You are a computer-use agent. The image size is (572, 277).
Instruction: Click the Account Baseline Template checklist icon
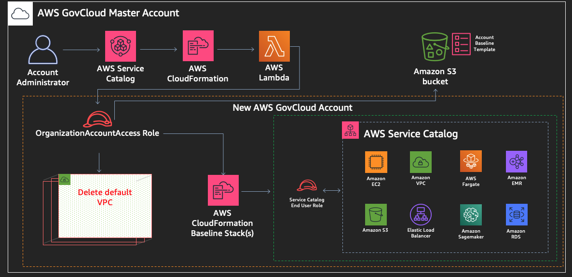pyautogui.click(x=461, y=44)
